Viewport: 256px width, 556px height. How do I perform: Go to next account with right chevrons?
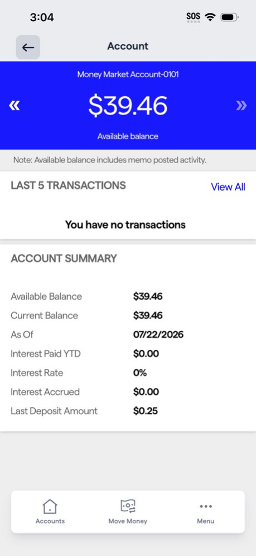click(241, 106)
